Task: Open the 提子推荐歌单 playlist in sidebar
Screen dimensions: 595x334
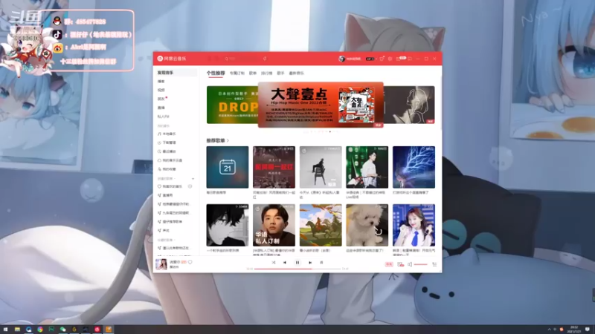Action: (170, 221)
